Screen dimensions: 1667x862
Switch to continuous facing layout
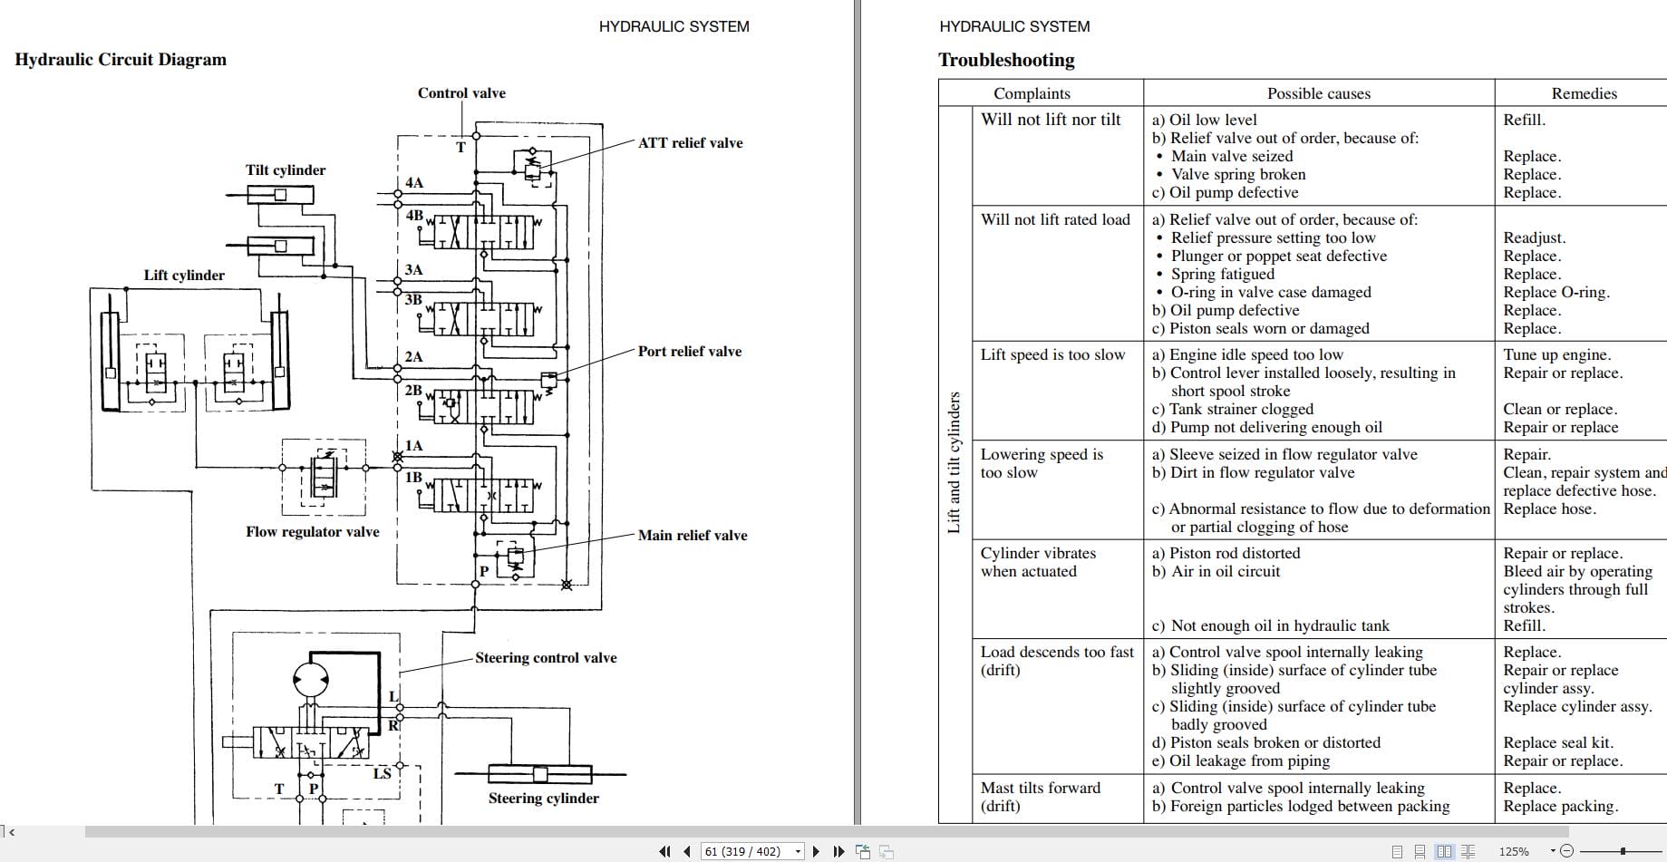pyautogui.click(x=1468, y=851)
